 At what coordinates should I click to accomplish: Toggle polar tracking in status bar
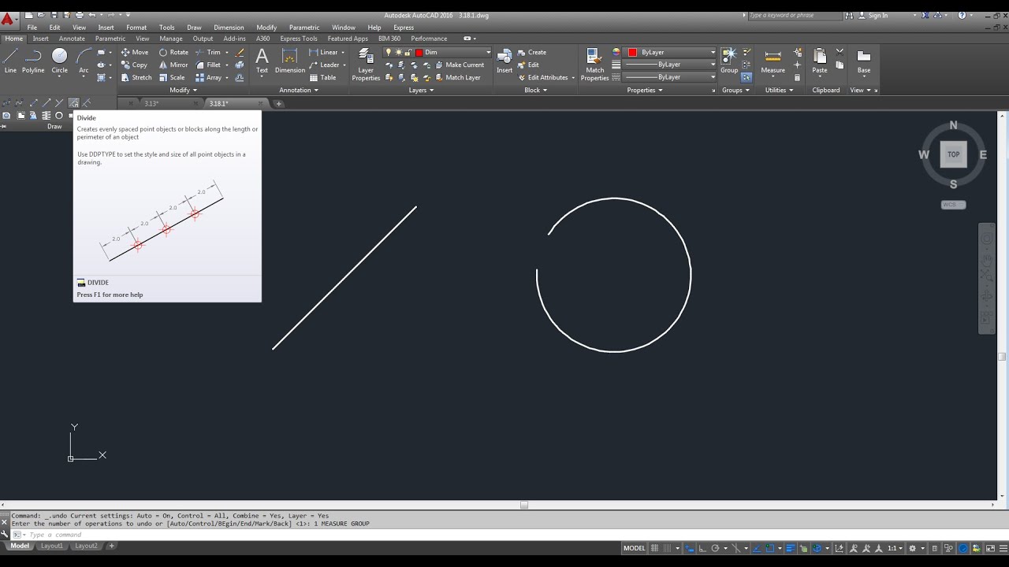pyautogui.click(x=715, y=548)
